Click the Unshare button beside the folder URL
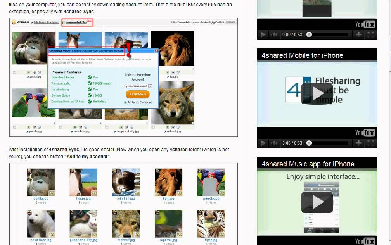The height and width of the screenshot is (245, 391). (x=230, y=22)
